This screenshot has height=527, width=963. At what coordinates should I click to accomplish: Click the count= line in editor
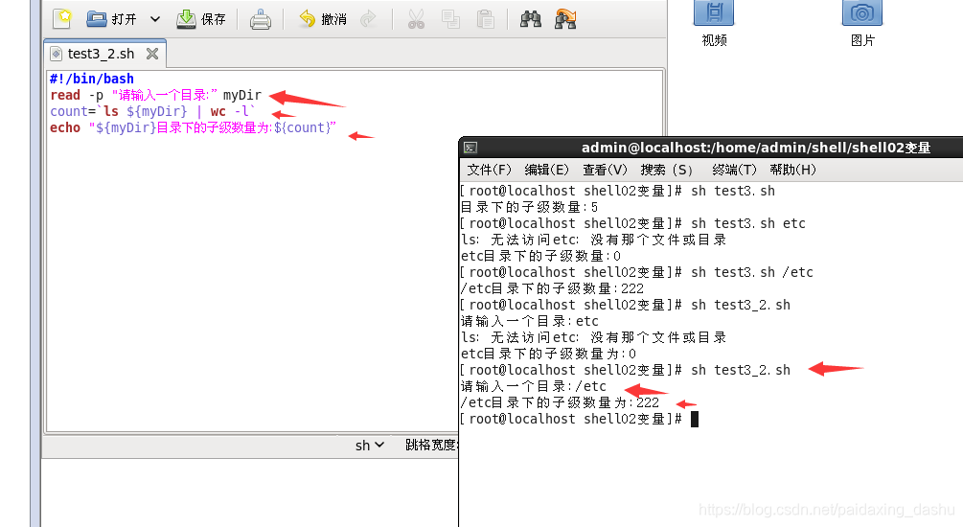(151, 111)
